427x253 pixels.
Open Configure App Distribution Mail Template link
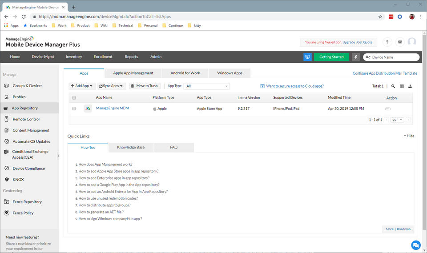coord(385,73)
